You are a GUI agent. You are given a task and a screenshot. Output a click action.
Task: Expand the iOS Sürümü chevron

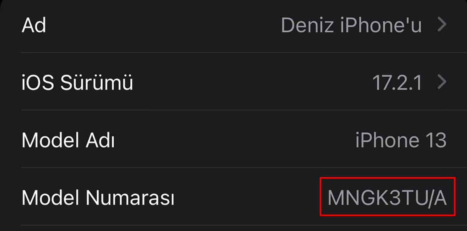pos(442,82)
